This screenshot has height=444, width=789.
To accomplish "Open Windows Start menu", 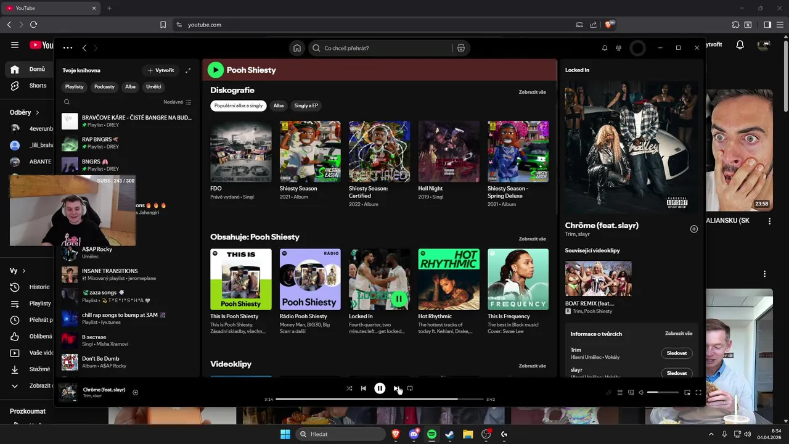I will pyautogui.click(x=285, y=434).
